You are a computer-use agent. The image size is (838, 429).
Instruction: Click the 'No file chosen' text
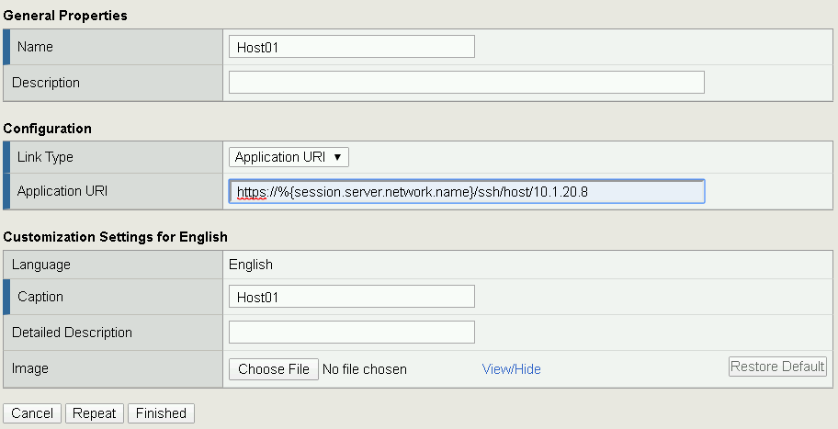[365, 369]
